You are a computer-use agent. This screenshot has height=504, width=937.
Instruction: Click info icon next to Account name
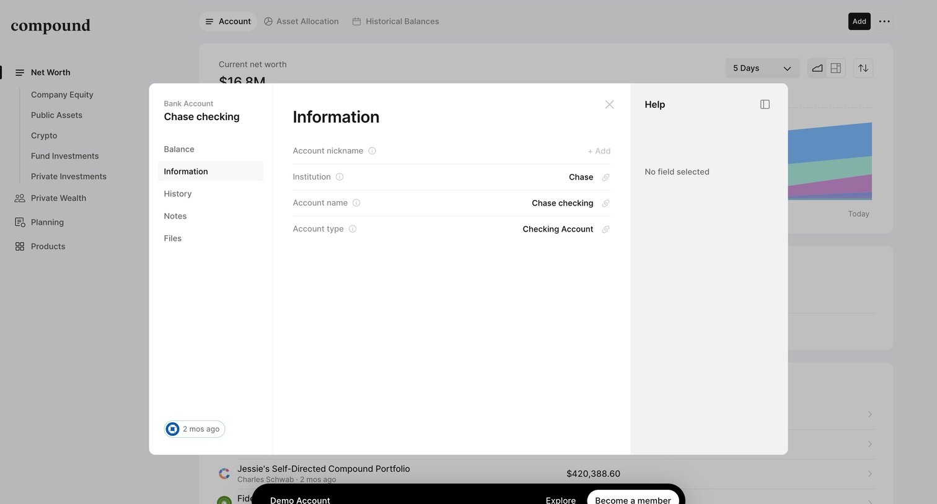[x=356, y=203]
